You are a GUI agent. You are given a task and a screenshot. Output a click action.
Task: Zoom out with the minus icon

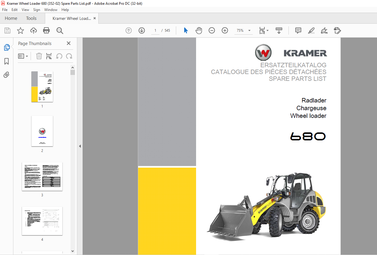pyautogui.click(x=212, y=31)
